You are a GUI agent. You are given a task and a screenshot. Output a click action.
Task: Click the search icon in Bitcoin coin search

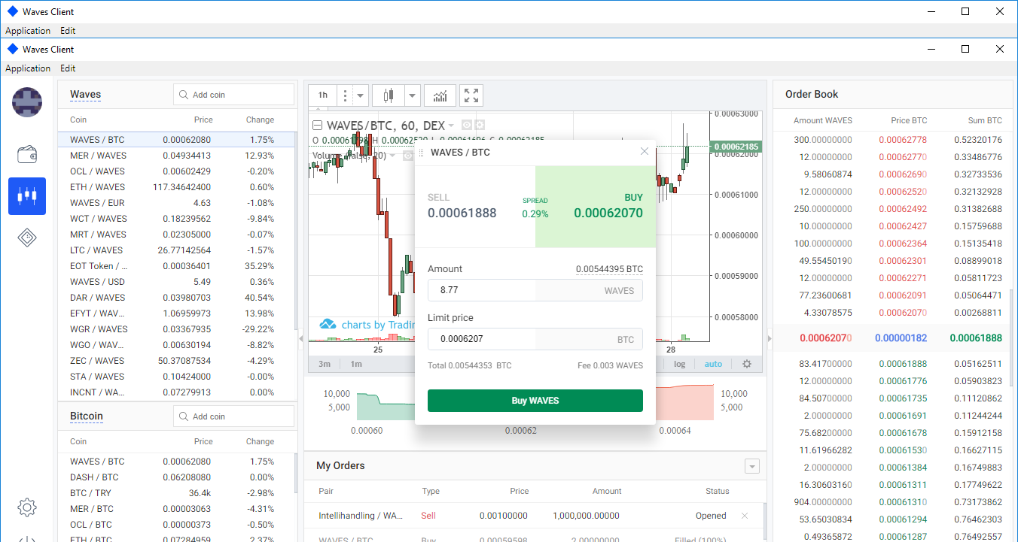pos(183,416)
